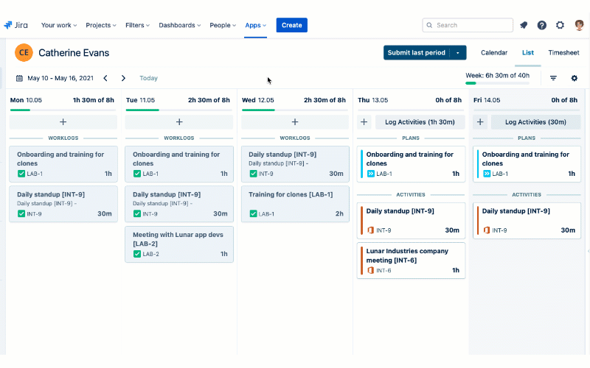Click the user profile avatar
Screen dimensions: 590x368
pyautogui.click(x=578, y=25)
